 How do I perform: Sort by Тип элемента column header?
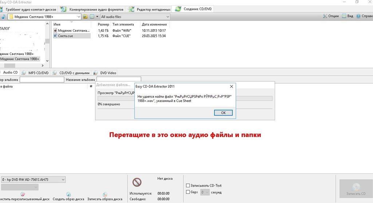123,24
